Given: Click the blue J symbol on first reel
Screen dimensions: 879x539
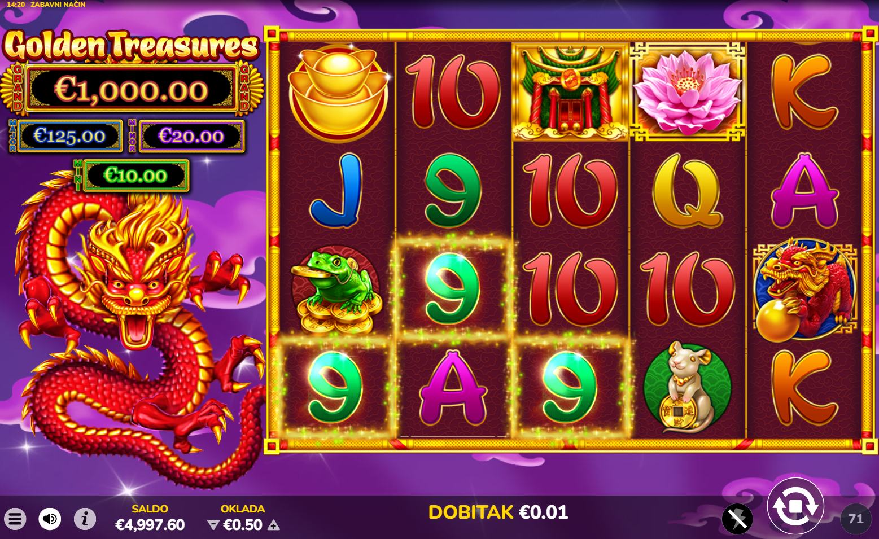Looking at the screenshot, I should (336, 191).
